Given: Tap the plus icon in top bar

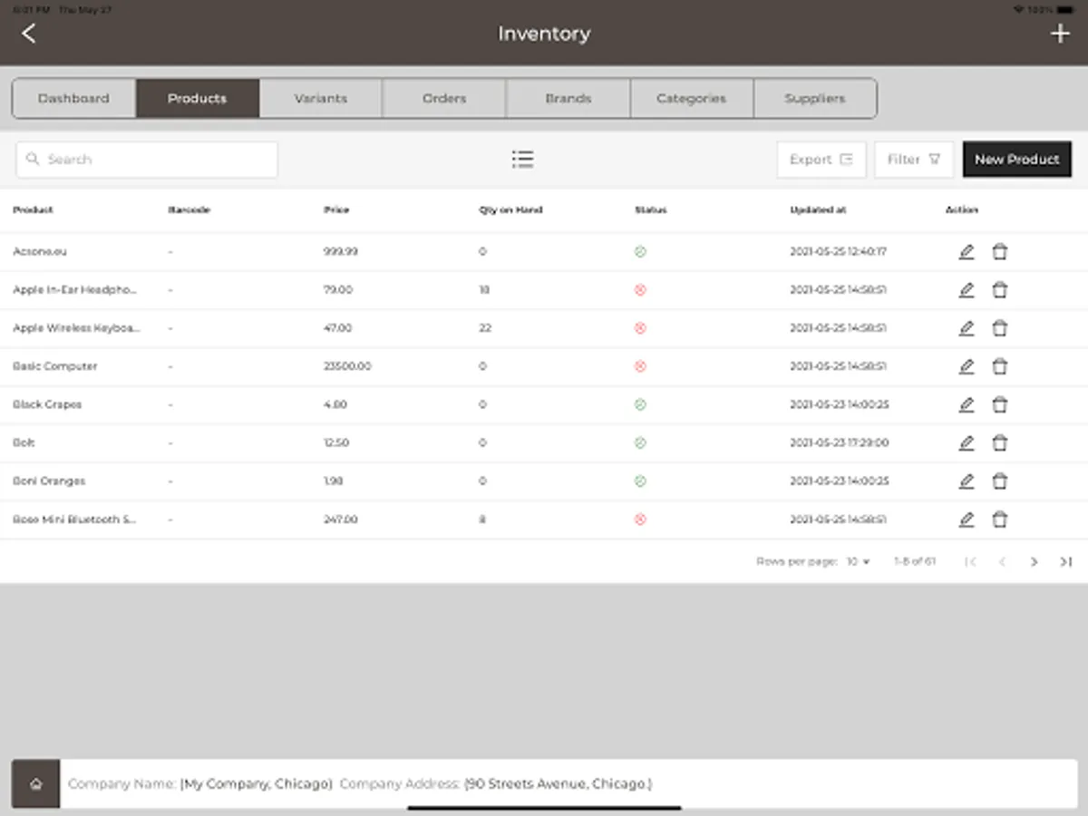Looking at the screenshot, I should tap(1060, 34).
